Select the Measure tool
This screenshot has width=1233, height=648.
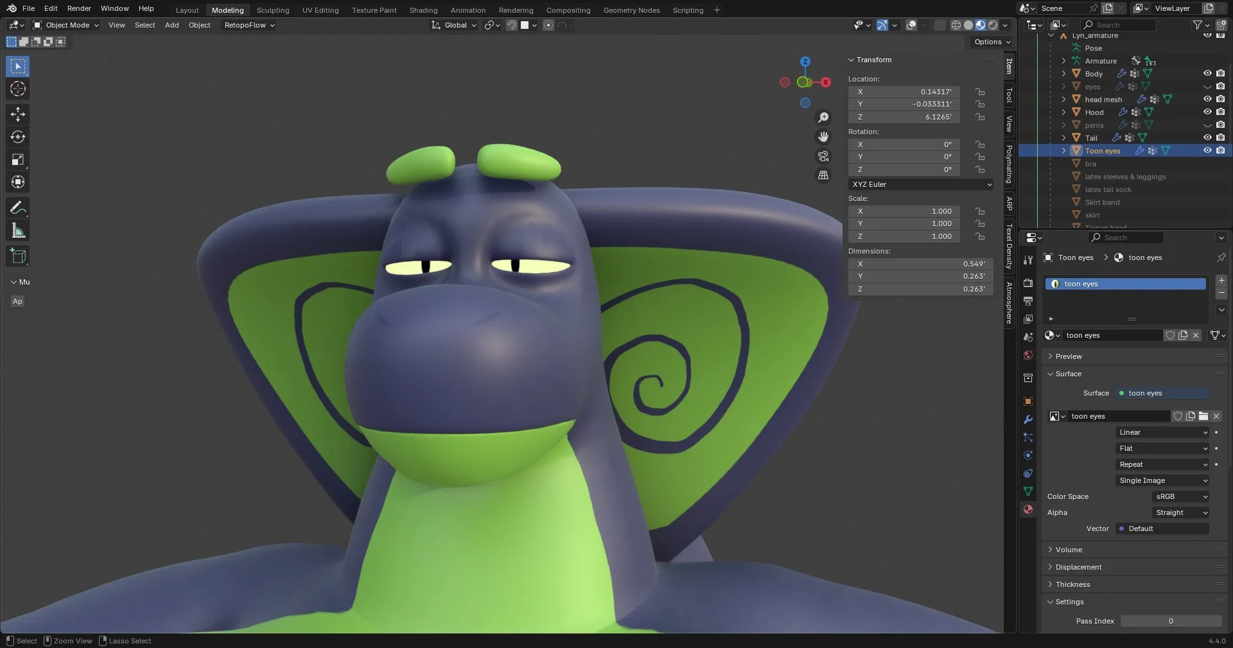(18, 230)
